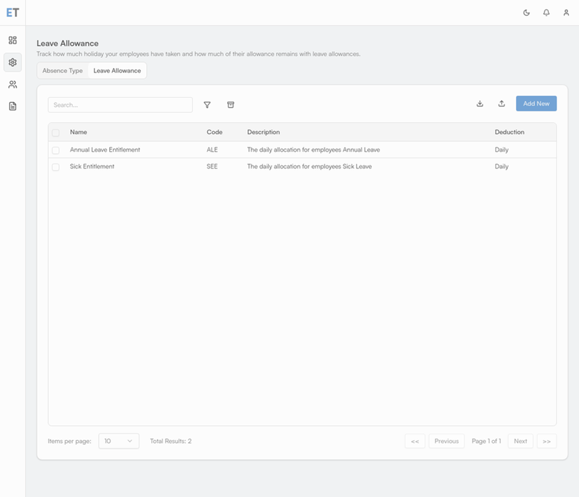Screen dimensions: 579x497
Task: Click the download icon beside Add New
Action: pyautogui.click(x=480, y=104)
